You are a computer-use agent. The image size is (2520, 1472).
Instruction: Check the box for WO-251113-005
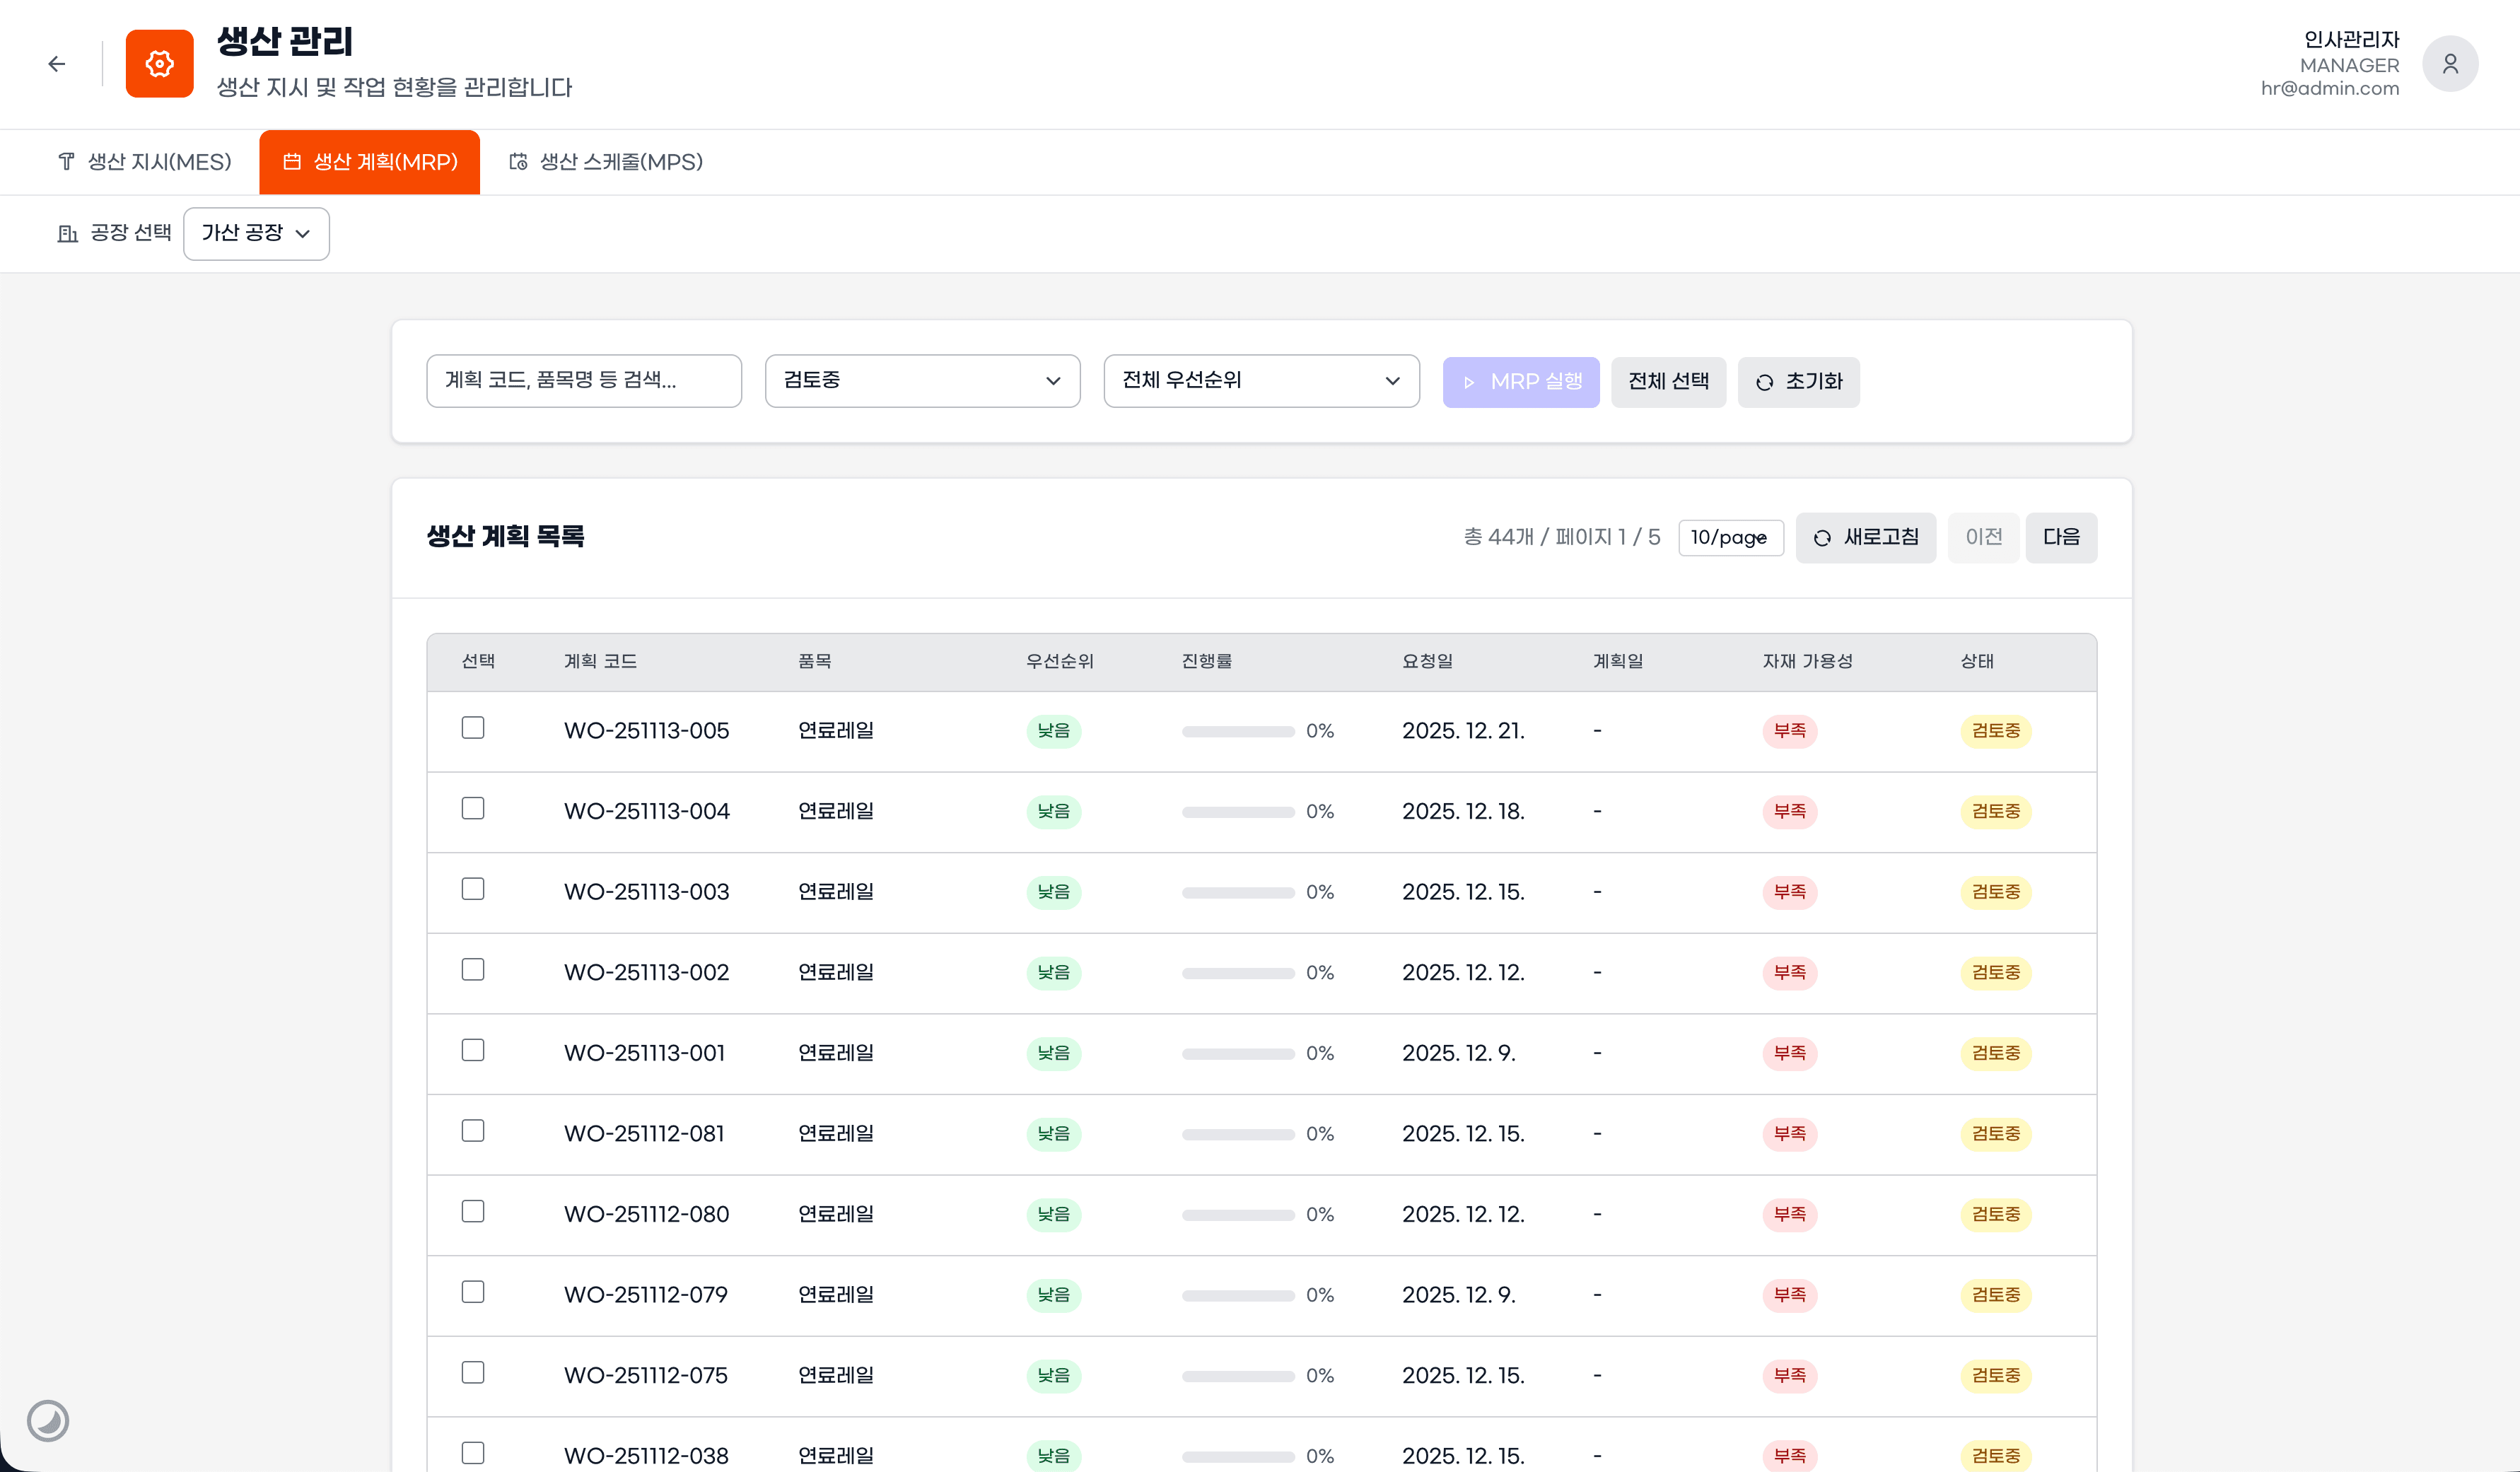[473, 728]
